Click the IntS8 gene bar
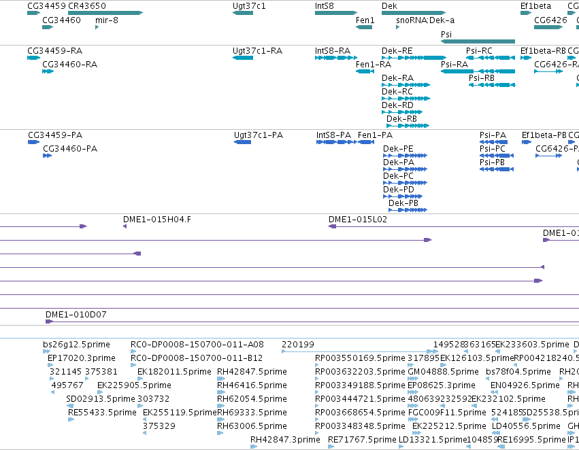 coord(336,13)
